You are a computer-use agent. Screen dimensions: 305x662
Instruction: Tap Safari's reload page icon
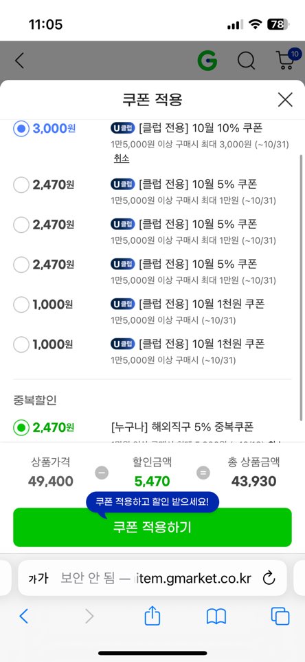[x=269, y=578]
